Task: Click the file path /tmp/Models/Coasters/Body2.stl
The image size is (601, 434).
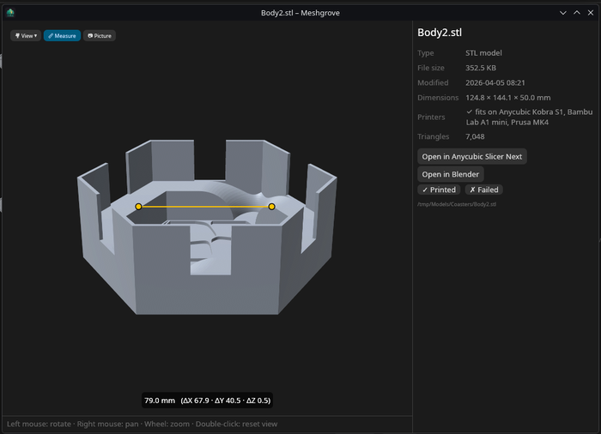Action: [457, 204]
